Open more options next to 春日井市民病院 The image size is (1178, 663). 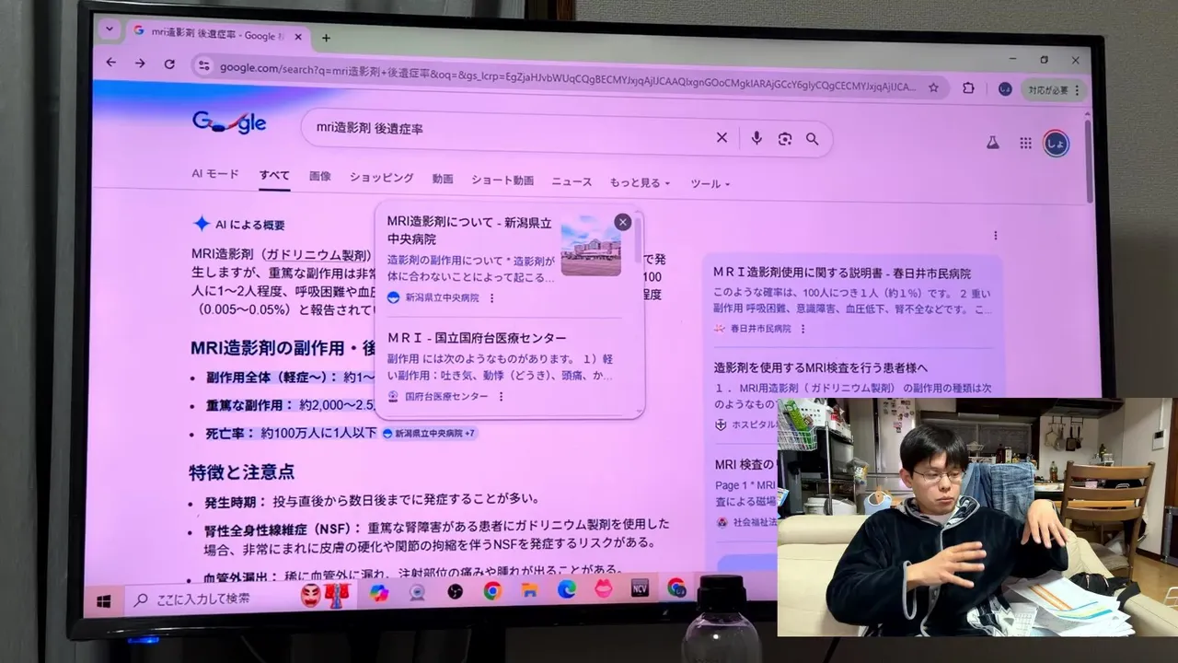803,329
